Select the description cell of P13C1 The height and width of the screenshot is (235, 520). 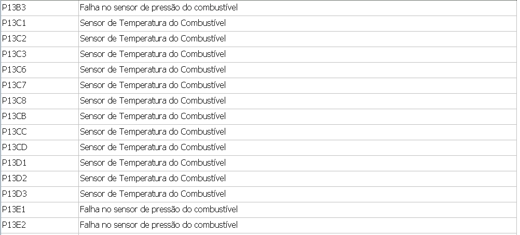click(x=153, y=23)
